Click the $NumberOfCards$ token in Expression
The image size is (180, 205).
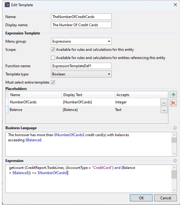pos(52,173)
